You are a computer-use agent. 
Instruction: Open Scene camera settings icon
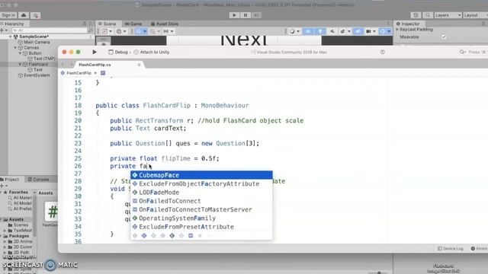pos(371,31)
